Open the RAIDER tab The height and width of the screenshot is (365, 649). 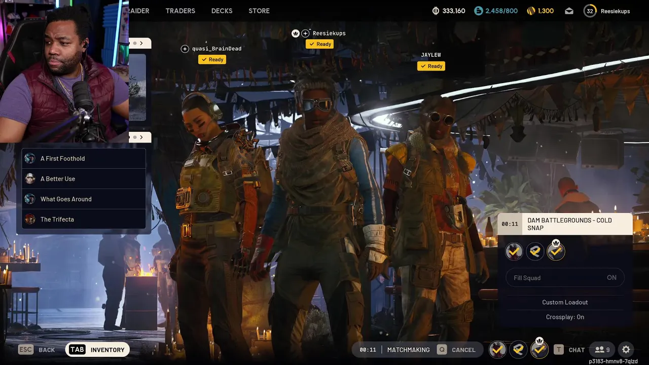coord(139,11)
